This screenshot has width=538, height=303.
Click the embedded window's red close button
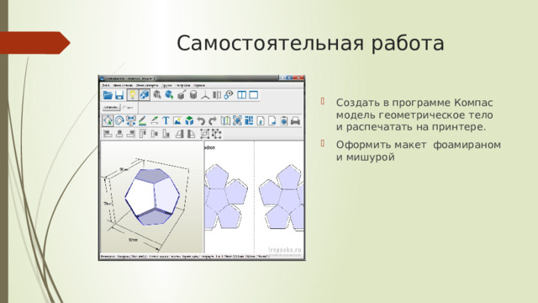coord(298,78)
